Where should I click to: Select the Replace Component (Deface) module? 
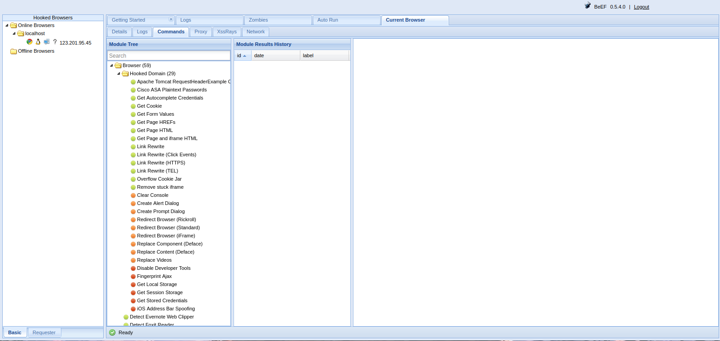(x=170, y=244)
